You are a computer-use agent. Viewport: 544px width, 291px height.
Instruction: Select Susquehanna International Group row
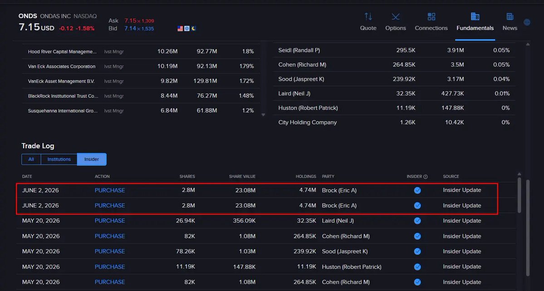click(141, 111)
